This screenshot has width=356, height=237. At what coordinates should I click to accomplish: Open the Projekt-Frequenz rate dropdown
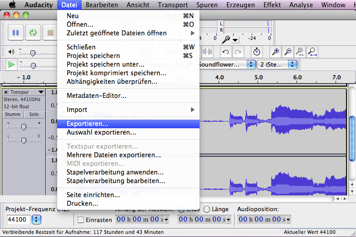coord(36,220)
